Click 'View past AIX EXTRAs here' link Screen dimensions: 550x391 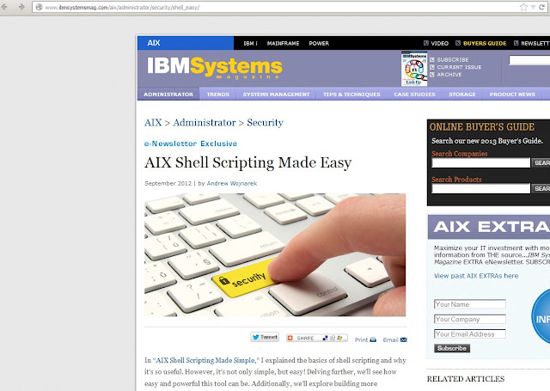point(476,276)
